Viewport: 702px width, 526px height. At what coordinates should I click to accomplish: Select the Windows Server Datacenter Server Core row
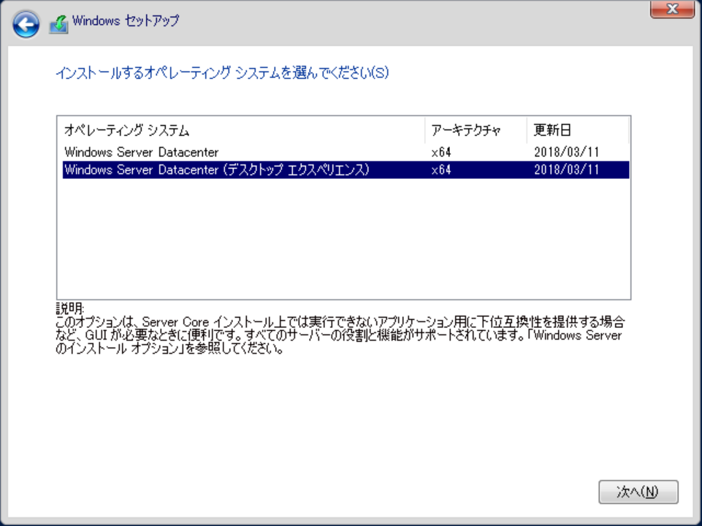(x=346, y=152)
